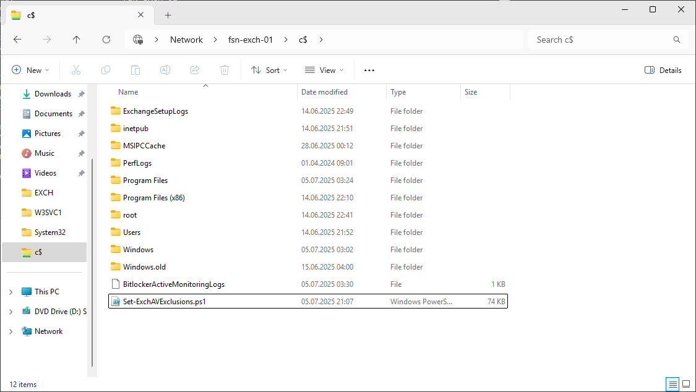Select the Set-ExchAVExclusions.ps1 file name
This screenshot has width=696, height=392.
tap(164, 302)
